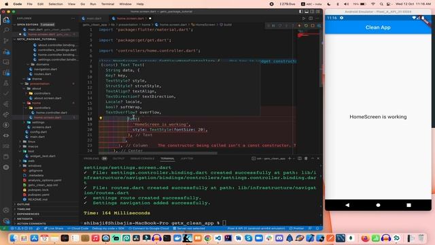Expand the Action Comments section
This screenshot has height=245, width=435.
pyautogui.click(x=31, y=224)
